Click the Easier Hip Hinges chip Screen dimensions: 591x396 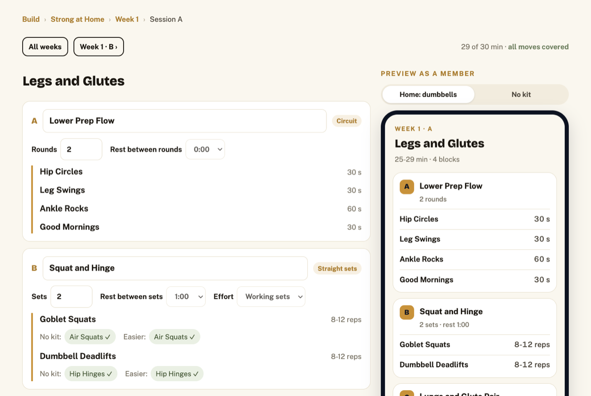click(x=177, y=374)
